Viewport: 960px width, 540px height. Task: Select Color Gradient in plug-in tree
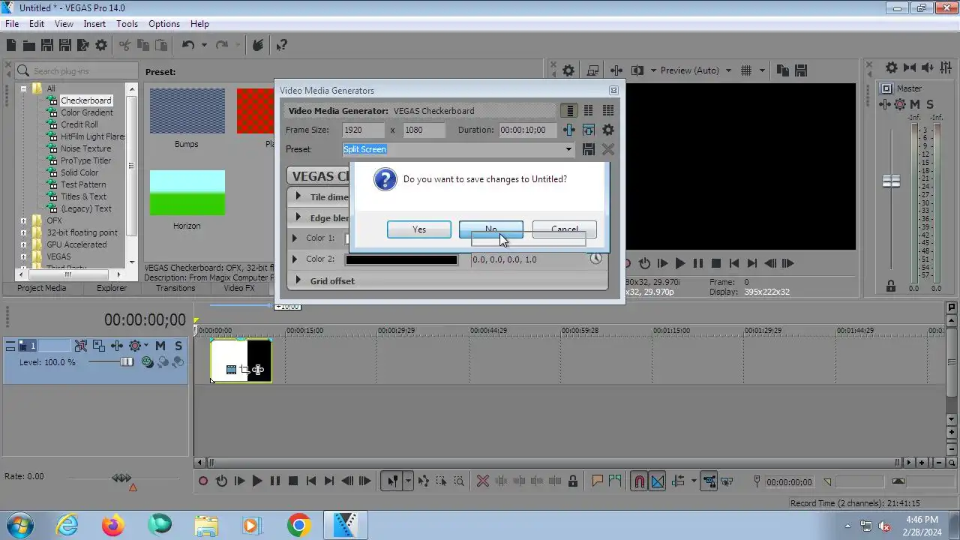coord(87,112)
